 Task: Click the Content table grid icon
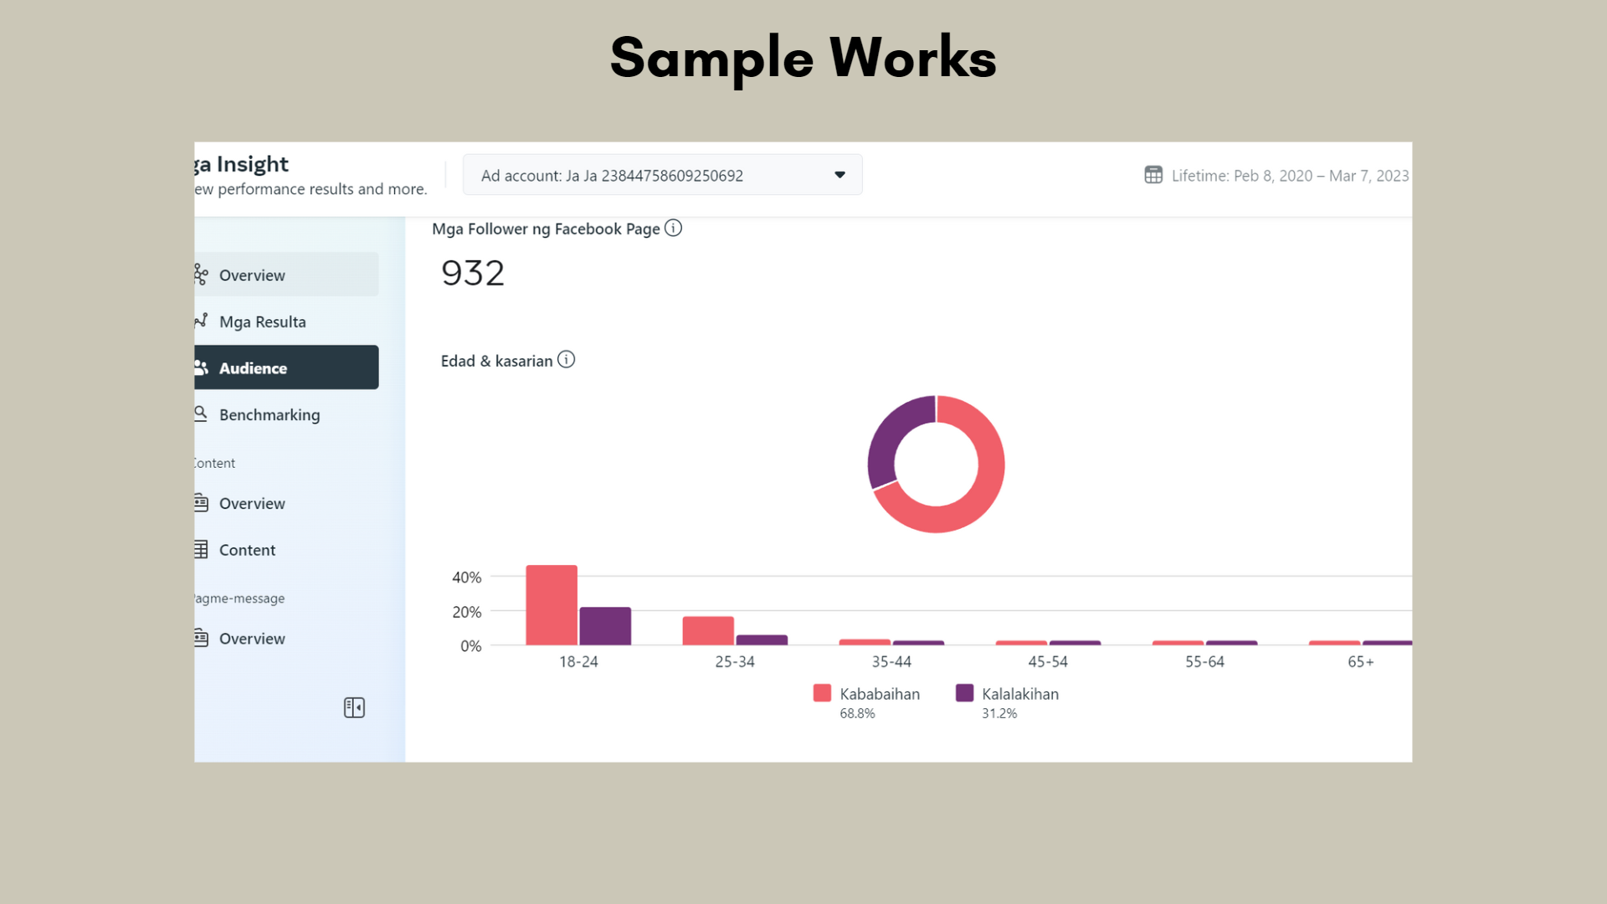coord(201,549)
